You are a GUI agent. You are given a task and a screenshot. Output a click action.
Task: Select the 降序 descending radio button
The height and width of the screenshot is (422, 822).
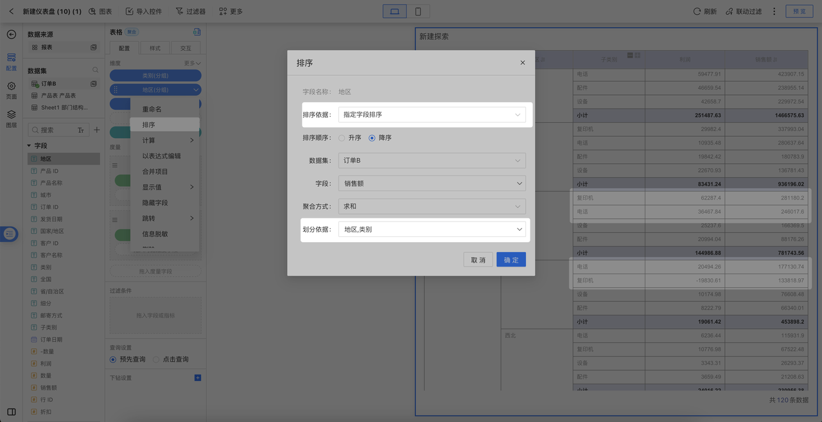[x=372, y=138]
